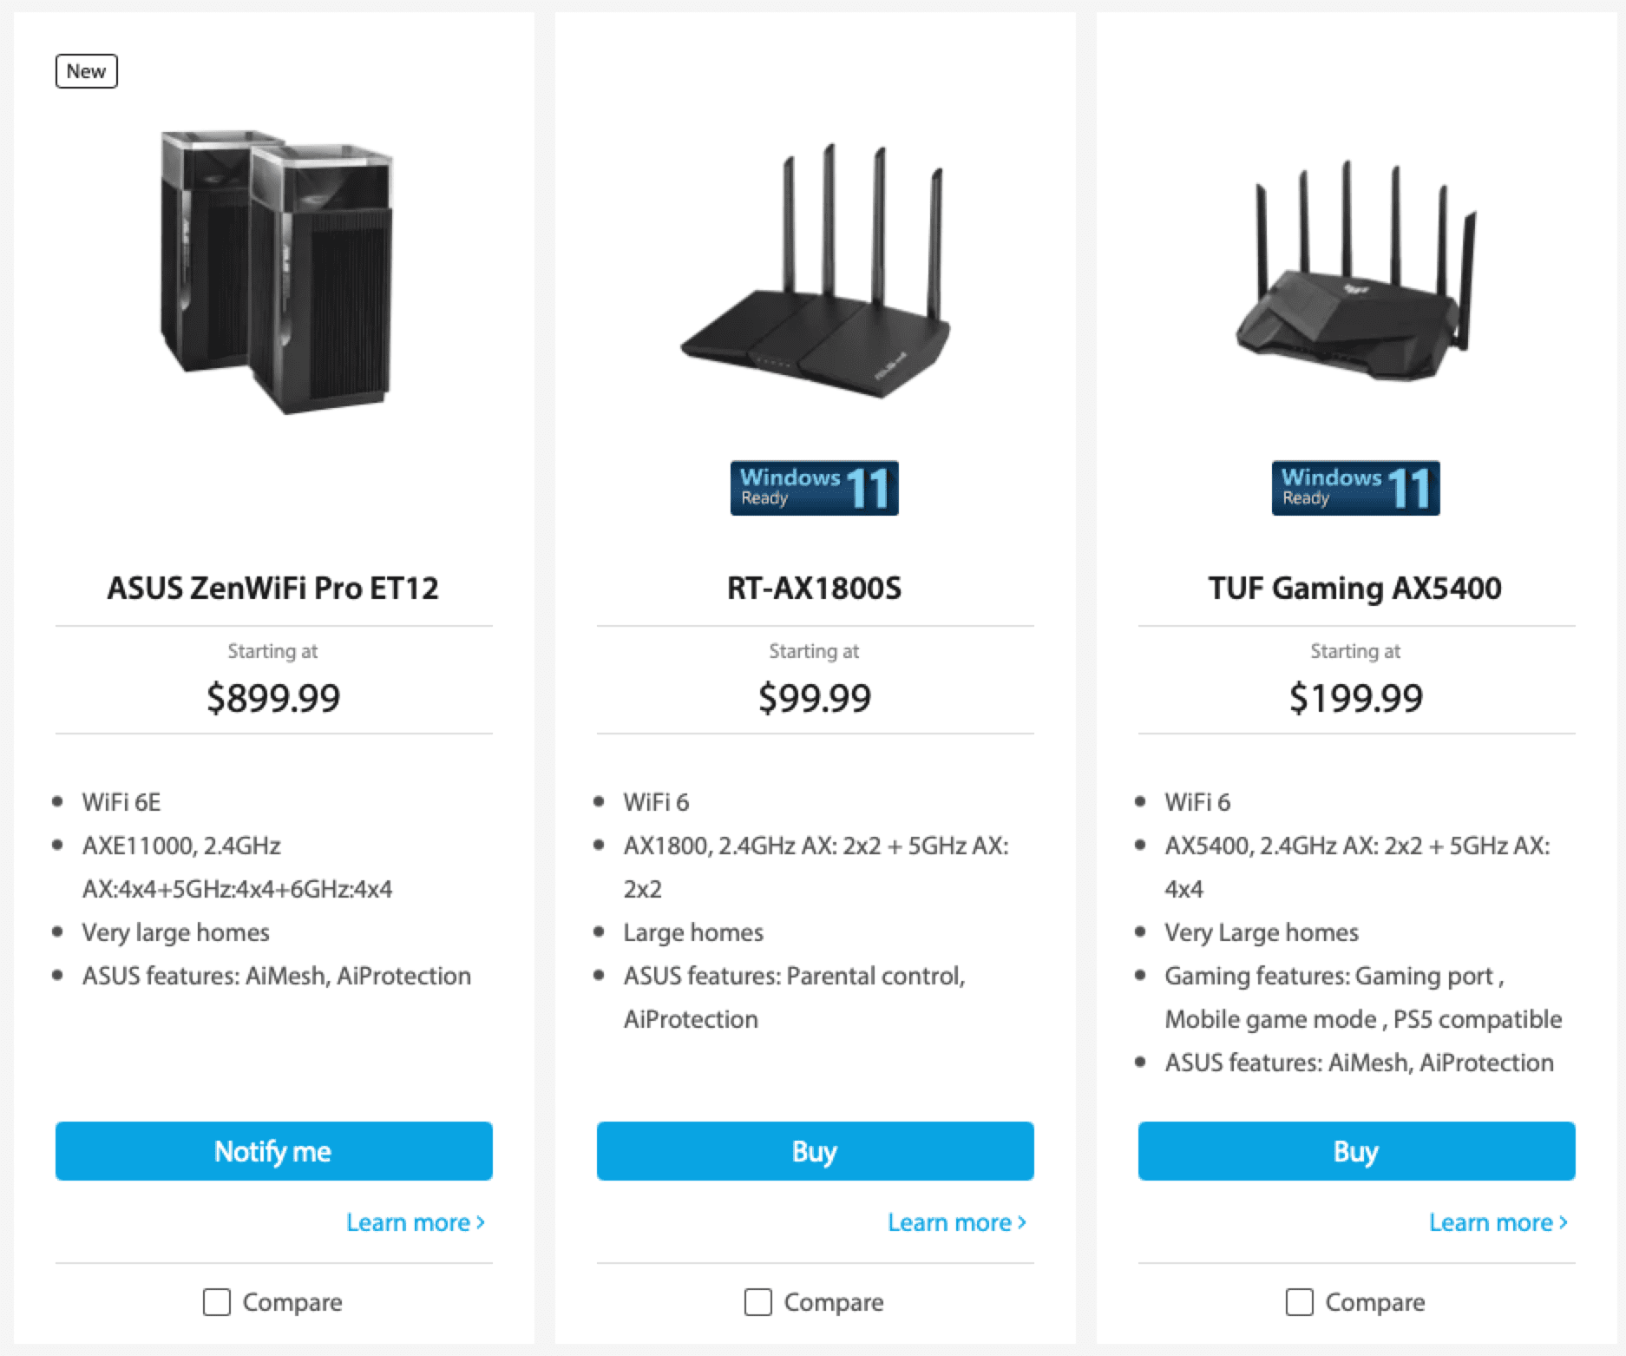Open the ASUS ZenWiFi Pro ET12 title
Screen dimensions: 1626x1356
273,588
